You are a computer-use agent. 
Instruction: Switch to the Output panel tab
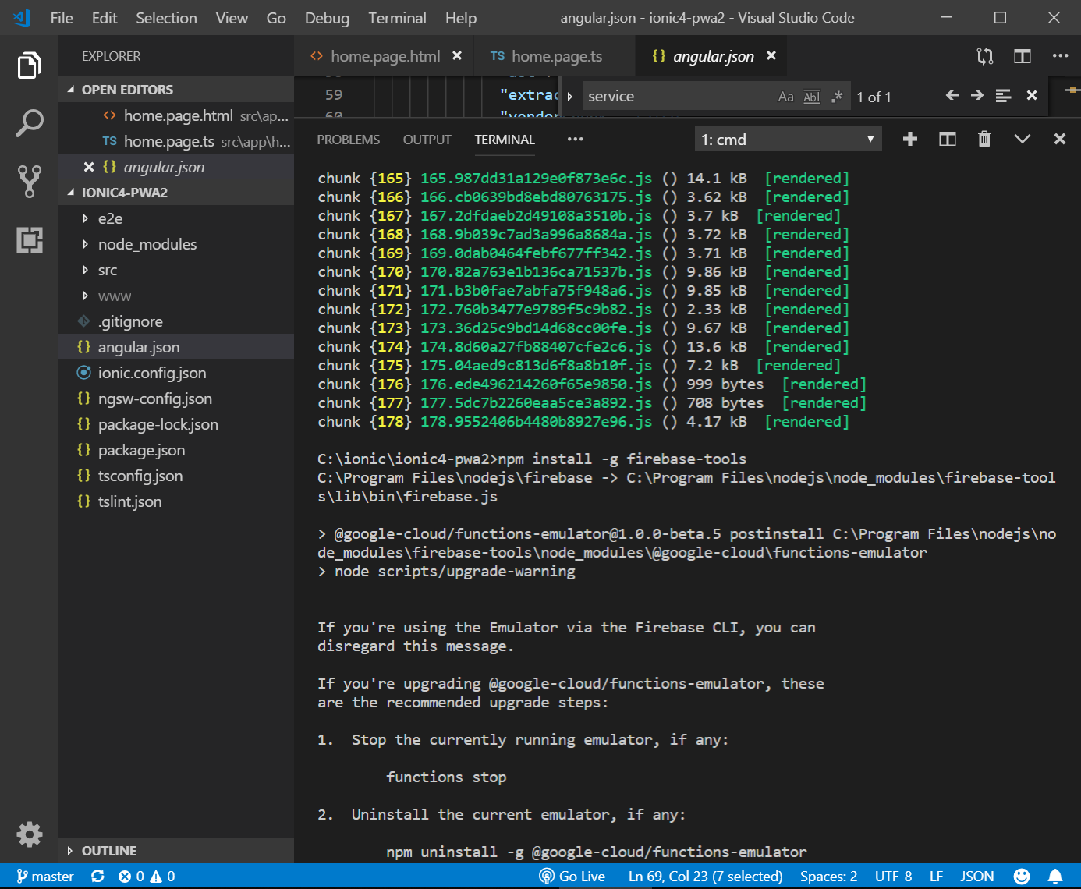click(427, 140)
